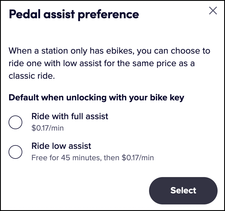Click the $0.17/min price under full assist

(47, 128)
